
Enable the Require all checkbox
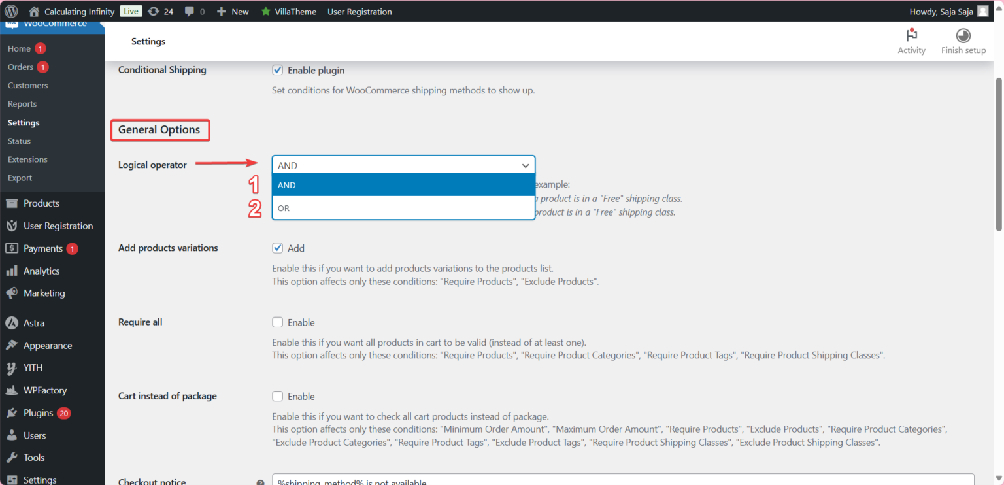click(278, 322)
